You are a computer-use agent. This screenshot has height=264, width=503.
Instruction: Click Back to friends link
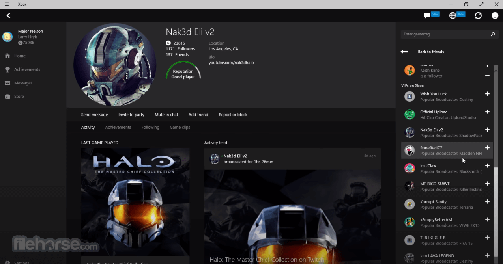pyautogui.click(x=431, y=52)
